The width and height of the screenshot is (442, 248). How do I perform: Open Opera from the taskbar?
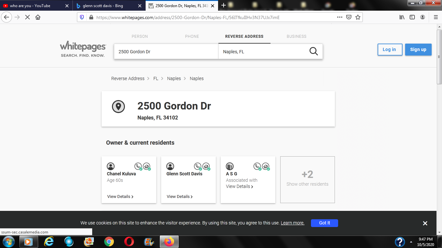point(129,242)
